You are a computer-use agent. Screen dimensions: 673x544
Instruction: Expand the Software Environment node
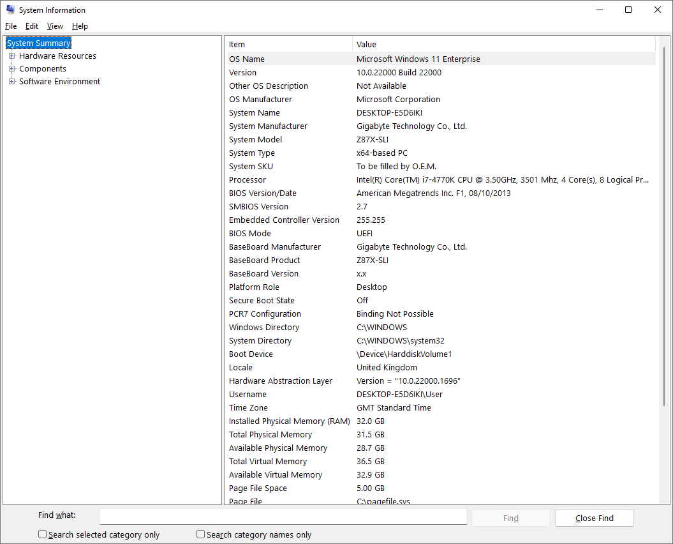tap(11, 81)
